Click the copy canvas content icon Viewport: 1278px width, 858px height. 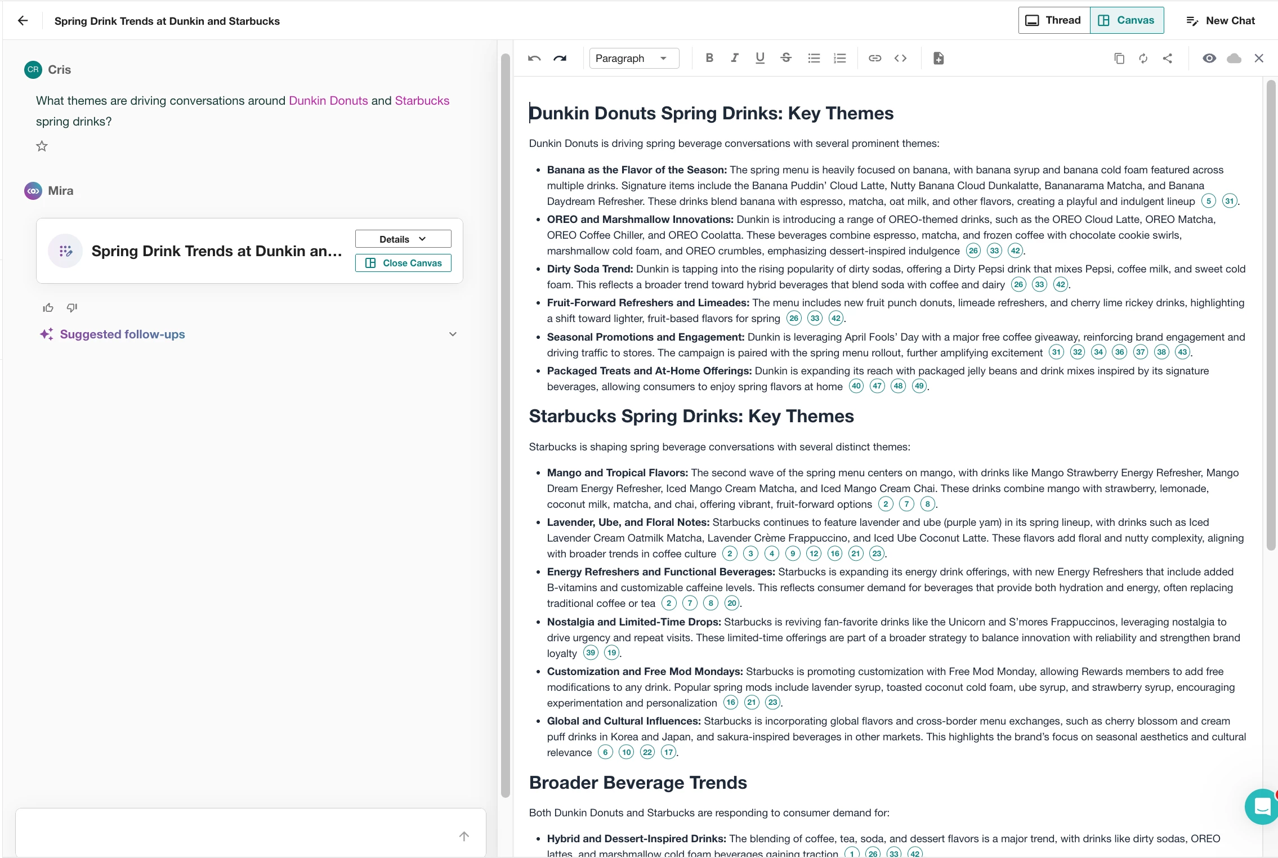[x=1119, y=59]
